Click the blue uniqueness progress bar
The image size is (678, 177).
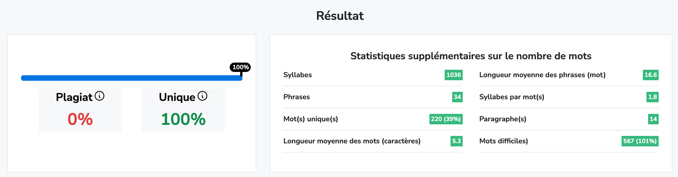pyautogui.click(x=131, y=78)
